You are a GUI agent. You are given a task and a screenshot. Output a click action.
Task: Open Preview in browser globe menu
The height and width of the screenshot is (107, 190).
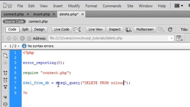[x=129, y=29]
